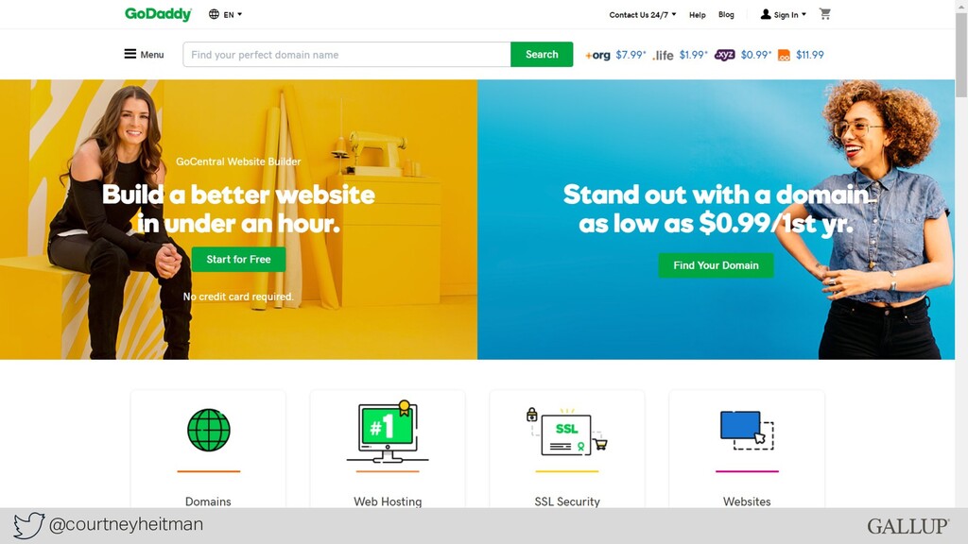Focus the domain name search field
Viewport: 968px width, 544px height.
[346, 54]
